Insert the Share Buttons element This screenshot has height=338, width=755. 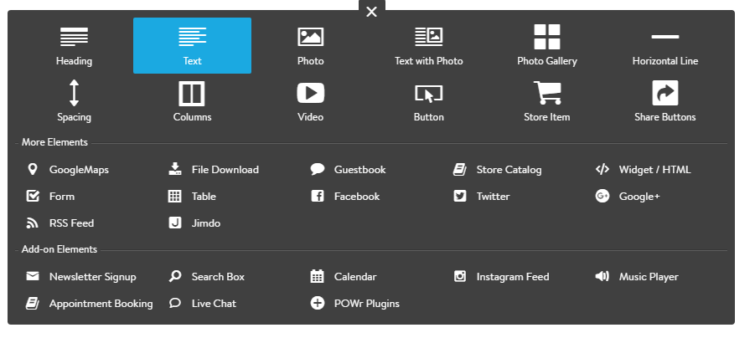pos(665,101)
